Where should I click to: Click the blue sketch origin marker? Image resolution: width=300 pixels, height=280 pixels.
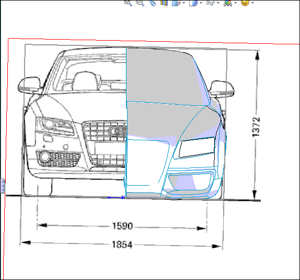[x=123, y=197]
